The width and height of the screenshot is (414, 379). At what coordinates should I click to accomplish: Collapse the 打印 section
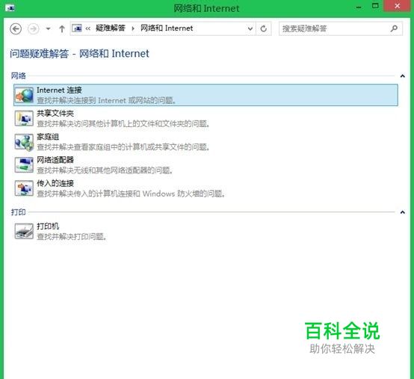pyautogui.click(x=402, y=212)
